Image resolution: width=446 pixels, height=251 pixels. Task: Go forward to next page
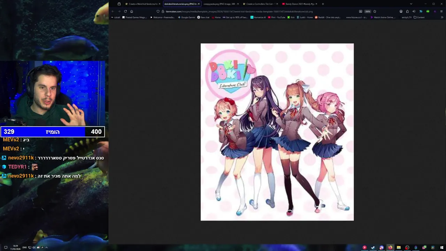tap(119, 11)
